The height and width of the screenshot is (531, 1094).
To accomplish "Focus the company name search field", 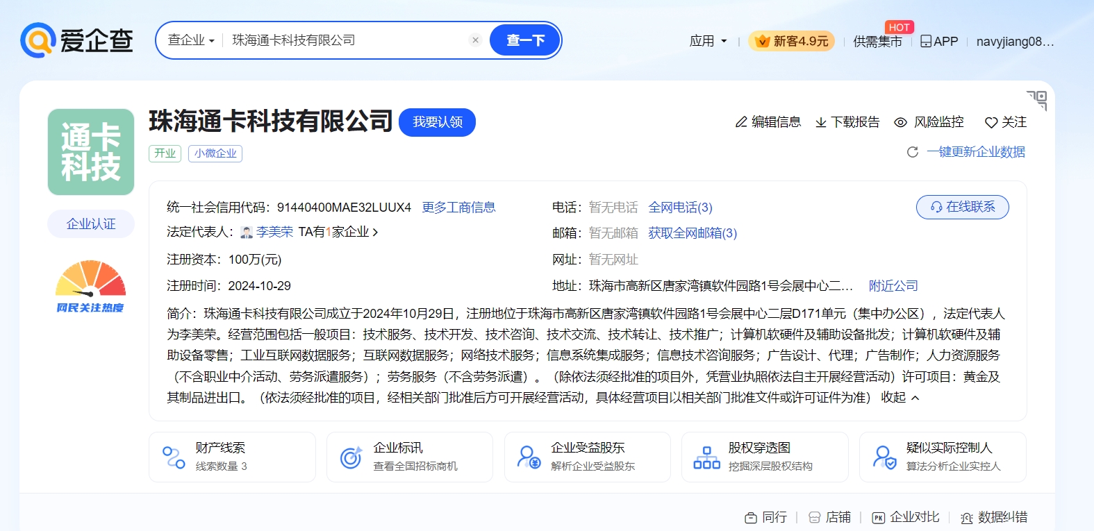I will point(346,40).
